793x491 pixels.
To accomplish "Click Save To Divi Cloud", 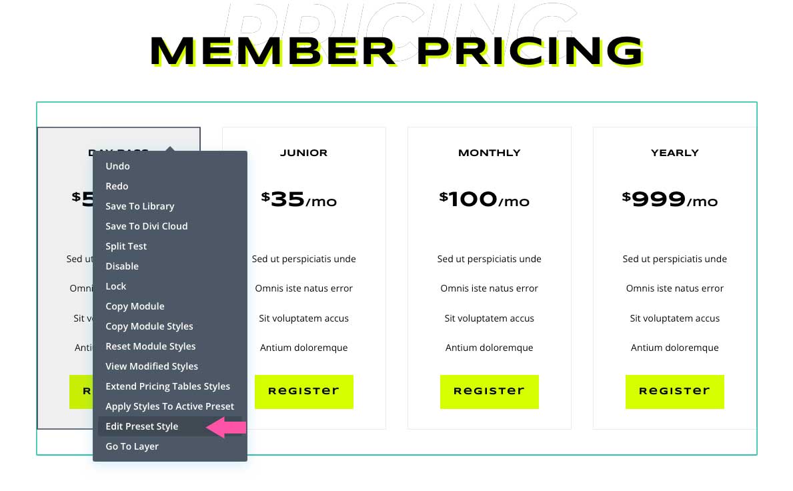I will pos(147,226).
